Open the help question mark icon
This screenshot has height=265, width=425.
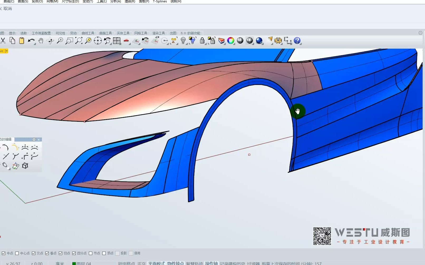pos(297,41)
